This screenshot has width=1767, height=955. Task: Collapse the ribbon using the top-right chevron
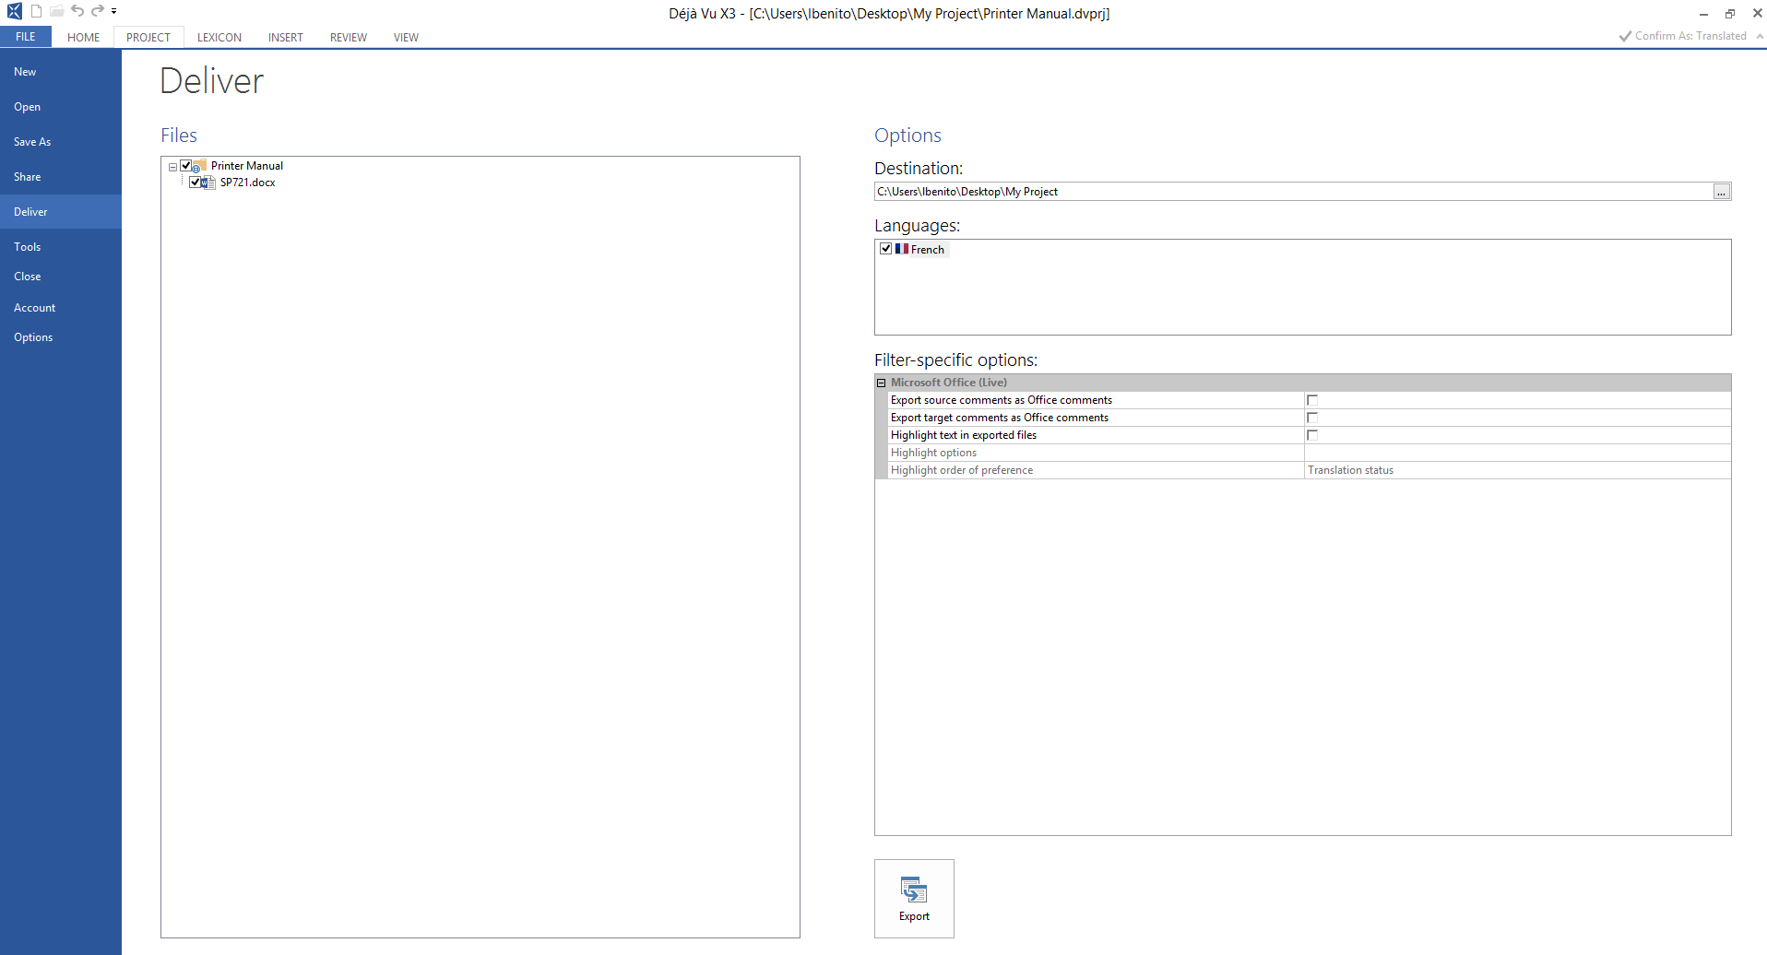pyautogui.click(x=1760, y=36)
